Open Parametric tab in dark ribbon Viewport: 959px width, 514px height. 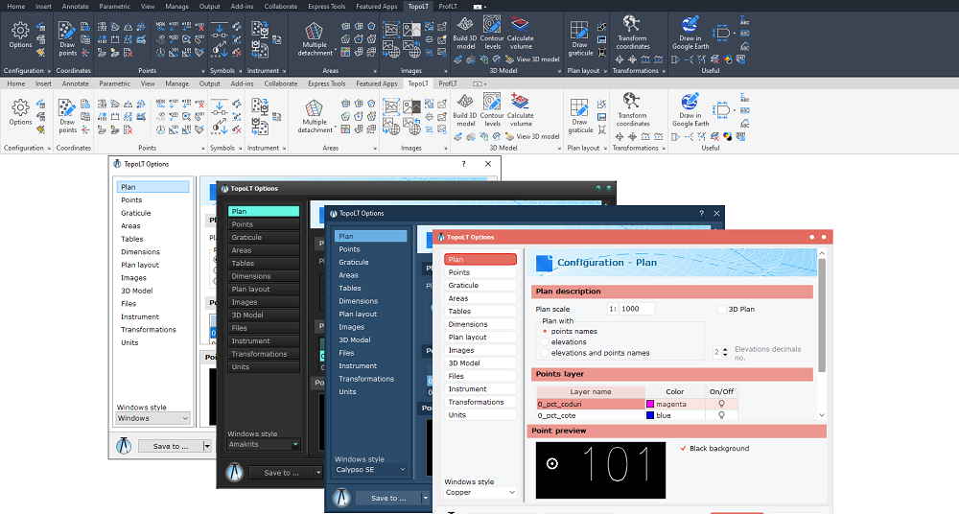click(114, 6)
